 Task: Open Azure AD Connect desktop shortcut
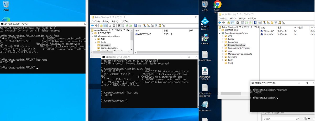click(205, 24)
